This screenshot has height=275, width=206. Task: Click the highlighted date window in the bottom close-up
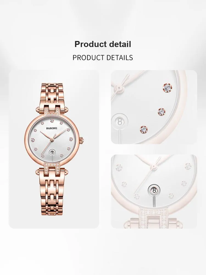pos(154,190)
